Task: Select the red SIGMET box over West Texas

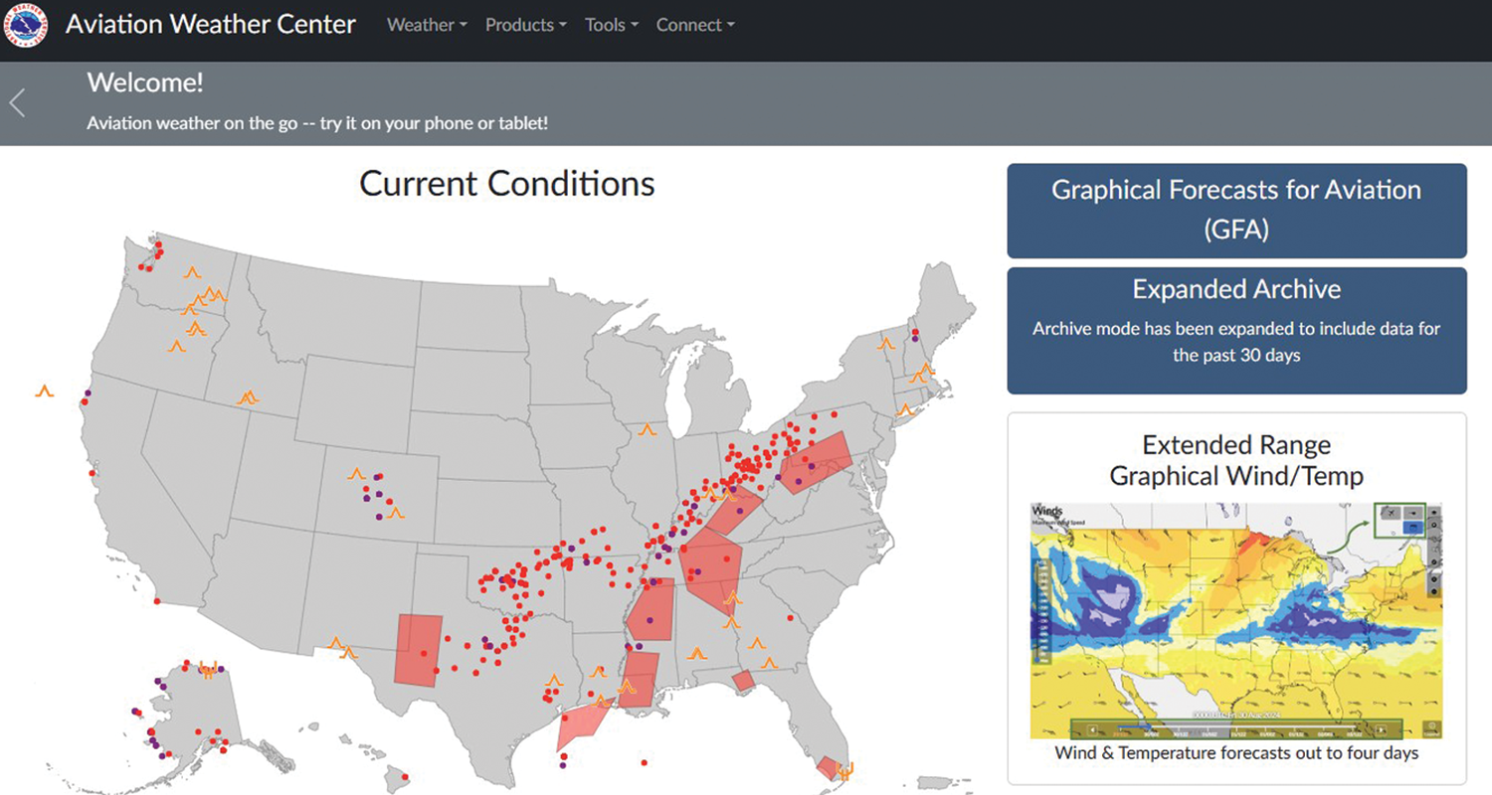Action: point(419,650)
